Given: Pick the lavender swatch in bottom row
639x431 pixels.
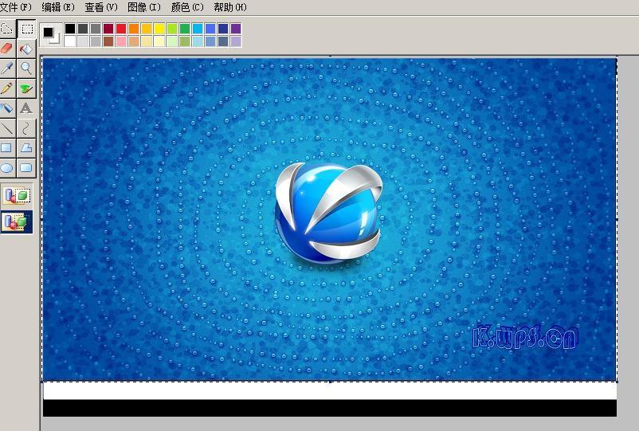Looking at the screenshot, I should (x=236, y=41).
